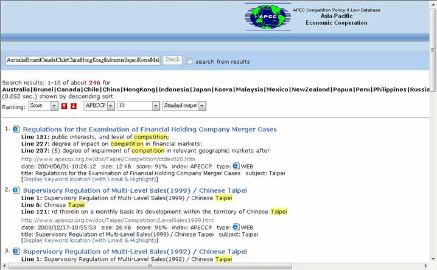Click date 2003/12/17-10:55:53 text
The image size is (437, 270).
pyautogui.click(x=58, y=227)
